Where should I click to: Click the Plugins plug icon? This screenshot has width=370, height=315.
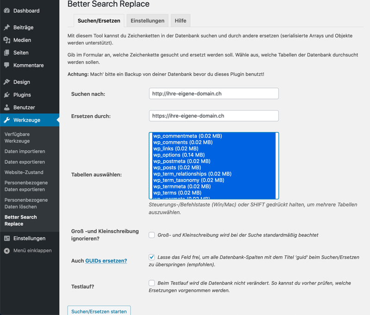pyautogui.click(x=7, y=95)
